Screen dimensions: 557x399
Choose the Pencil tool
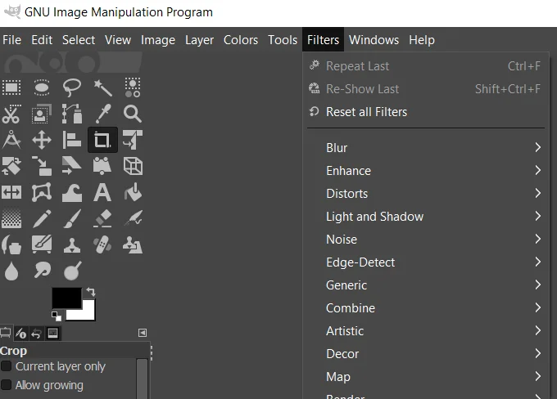42,218
